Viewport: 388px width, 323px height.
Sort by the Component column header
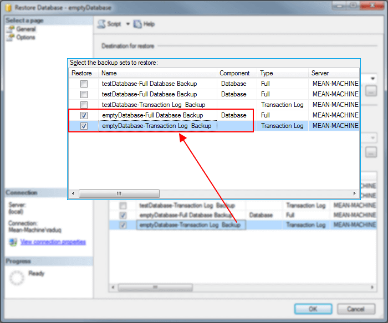point(237,73)
